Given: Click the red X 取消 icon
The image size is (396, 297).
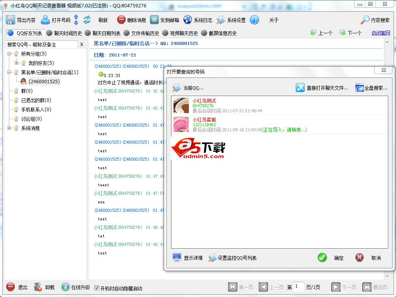Looking at the screenshot, I should point(360,258).
